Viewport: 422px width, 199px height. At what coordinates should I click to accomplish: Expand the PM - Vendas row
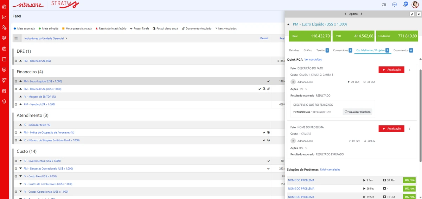click(x=16, y=105)
